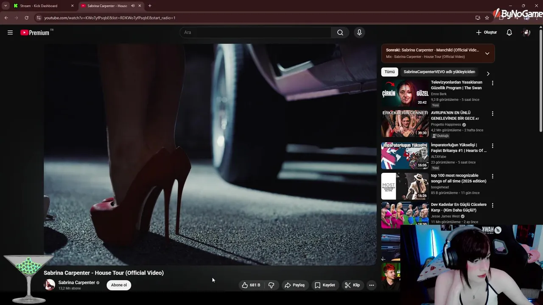Click channel name 'boogiehead'

pyautogui.click(x=439, y=187)
